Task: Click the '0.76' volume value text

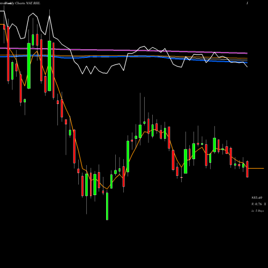Action: 258,204
